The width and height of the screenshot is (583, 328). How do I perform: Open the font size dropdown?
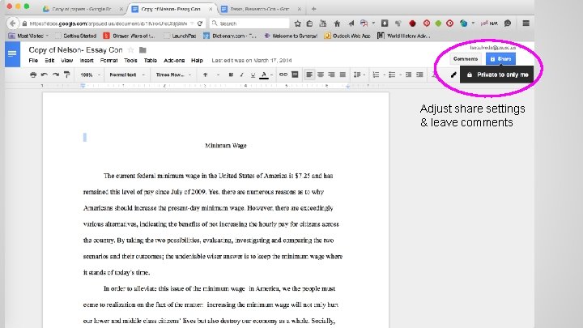211,75
